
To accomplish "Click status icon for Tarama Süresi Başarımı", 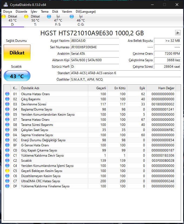I will [x=7, y=125].
